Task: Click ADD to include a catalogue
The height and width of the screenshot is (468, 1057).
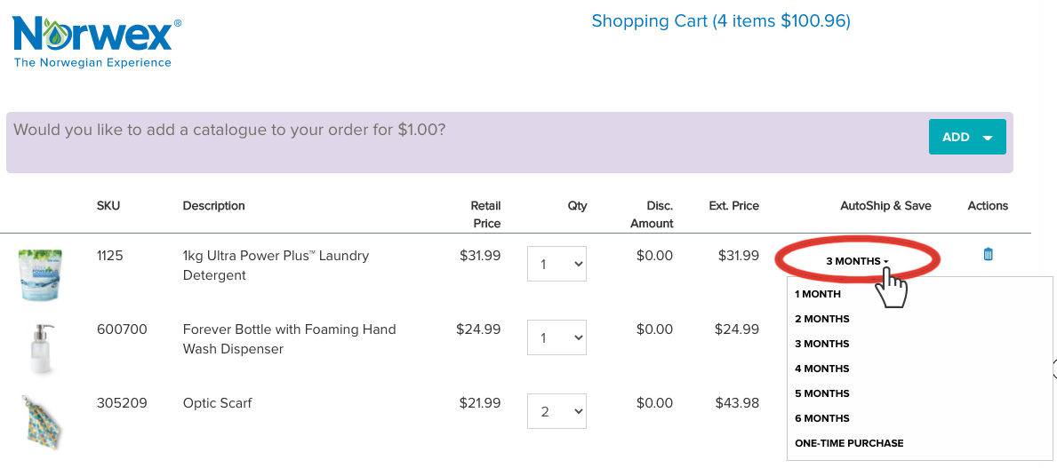Action: (x=966, y=137)
